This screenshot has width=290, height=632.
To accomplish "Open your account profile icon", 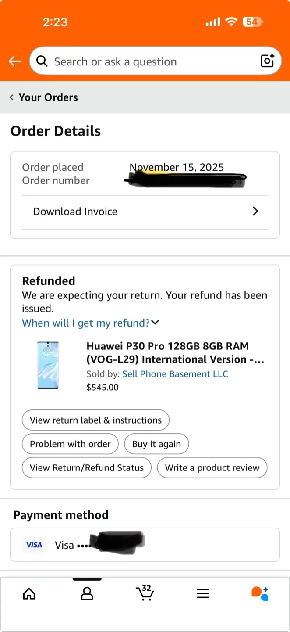I will pos(87,593).
